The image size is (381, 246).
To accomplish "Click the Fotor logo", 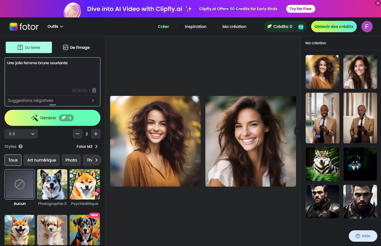I will pyautogui.click(x=24, y=26).
